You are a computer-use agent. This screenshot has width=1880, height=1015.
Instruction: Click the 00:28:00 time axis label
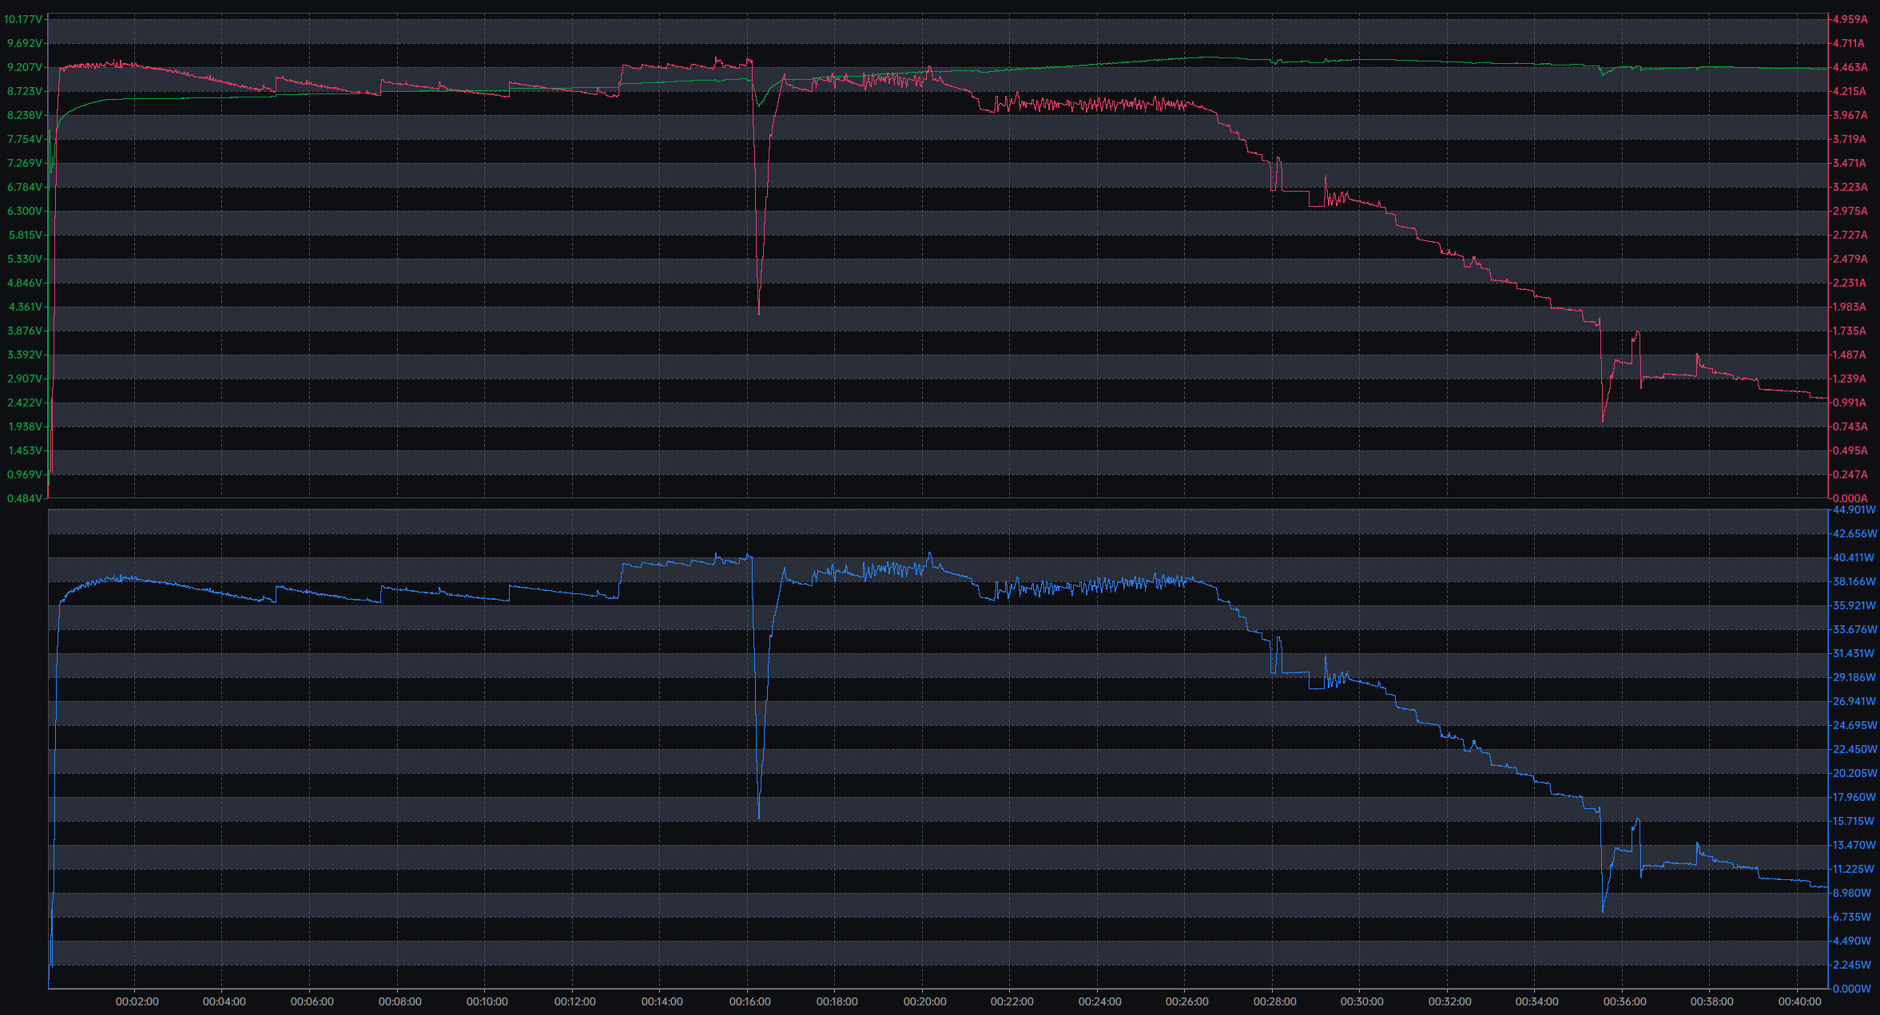tap(1274, 1001)
